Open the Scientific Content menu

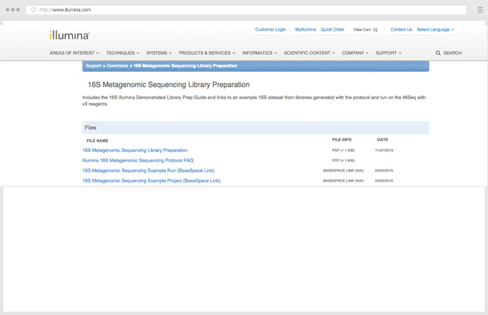click(x=309, y=53)
